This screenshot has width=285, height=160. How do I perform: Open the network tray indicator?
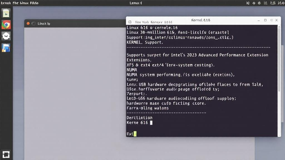point(259,3)
